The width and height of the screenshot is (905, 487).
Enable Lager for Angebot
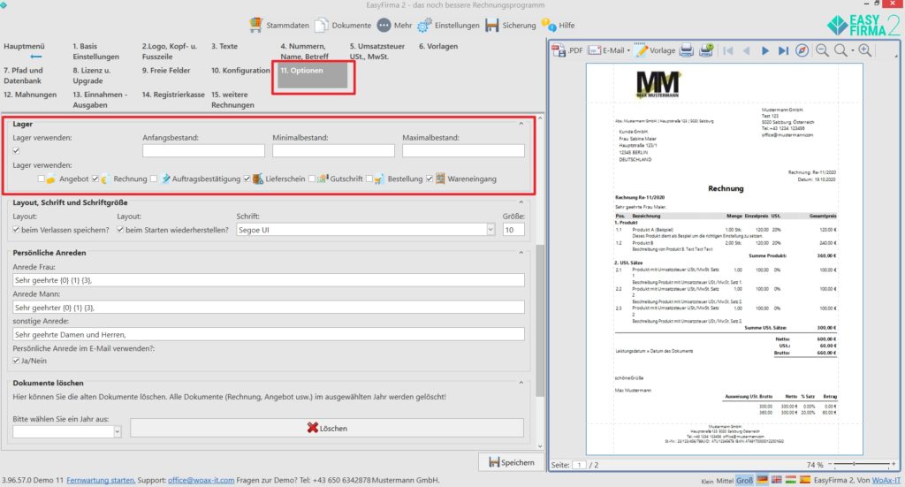click(41, 179)
